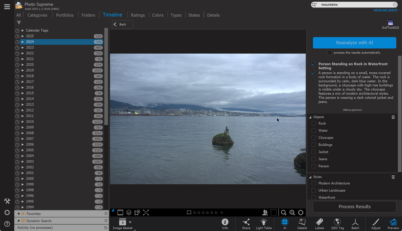Switch to the Colors tab

[158, 15]
